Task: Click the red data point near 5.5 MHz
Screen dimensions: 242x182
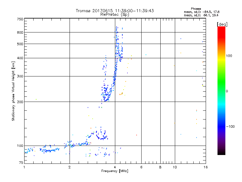Action: pos(137,135)
